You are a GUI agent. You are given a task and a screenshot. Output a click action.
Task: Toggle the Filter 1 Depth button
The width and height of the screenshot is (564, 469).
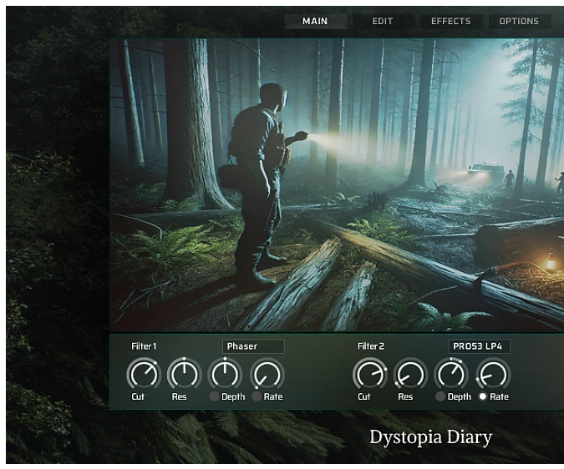pos(215,397)
